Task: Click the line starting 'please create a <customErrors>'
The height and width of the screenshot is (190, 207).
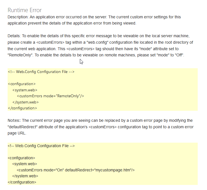Action: (100, 42)
